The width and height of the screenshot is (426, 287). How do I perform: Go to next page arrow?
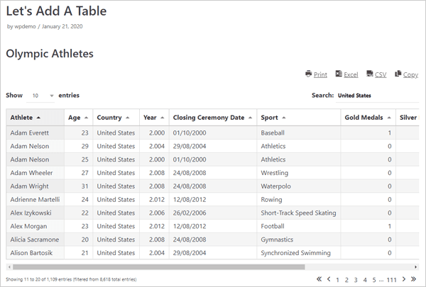coord(404,279)
